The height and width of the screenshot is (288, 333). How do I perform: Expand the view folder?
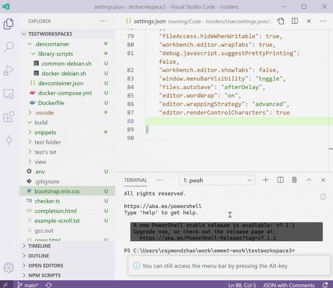tap(67, 162)
